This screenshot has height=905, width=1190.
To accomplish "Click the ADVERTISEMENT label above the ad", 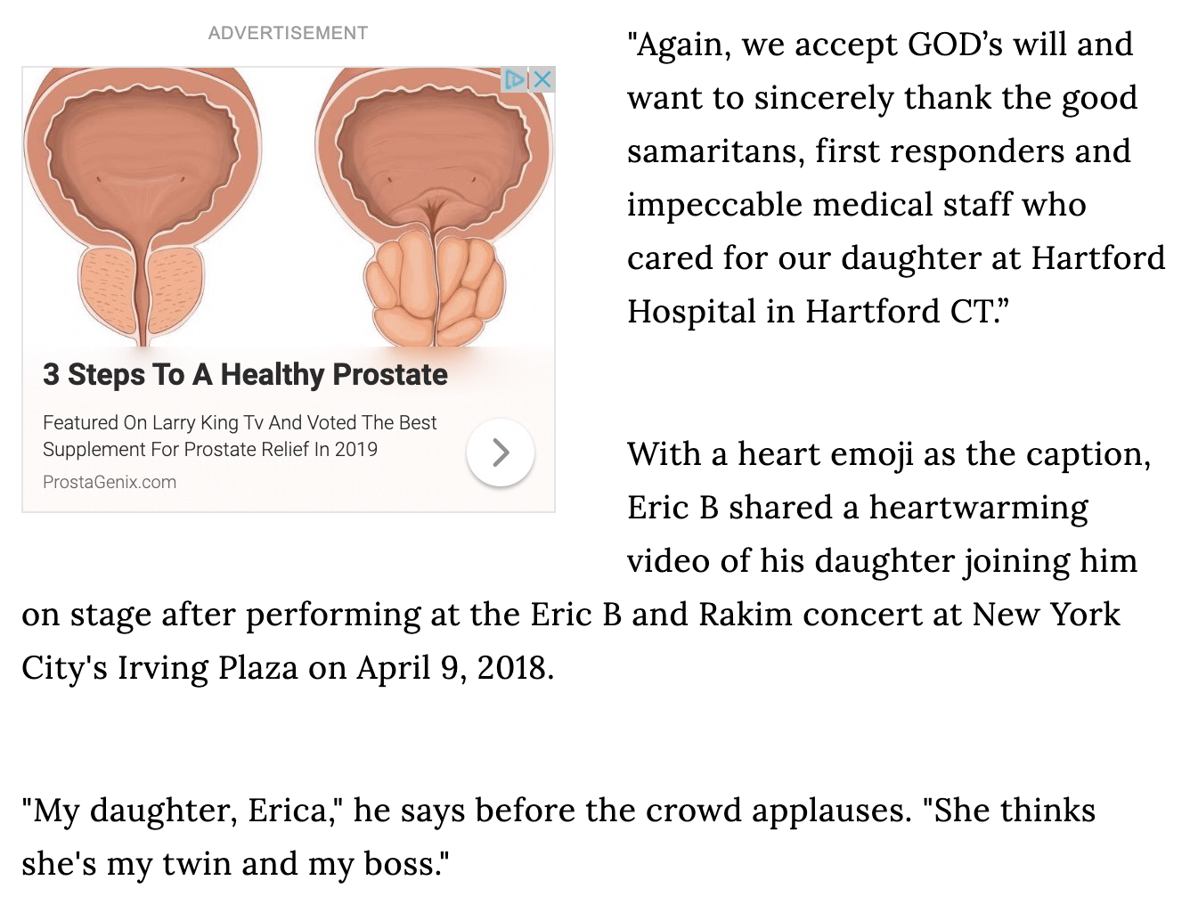I will click(x=288, y=33).
